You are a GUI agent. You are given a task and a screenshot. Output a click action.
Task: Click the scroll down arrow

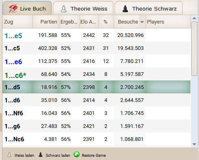[x=195, y=144]
